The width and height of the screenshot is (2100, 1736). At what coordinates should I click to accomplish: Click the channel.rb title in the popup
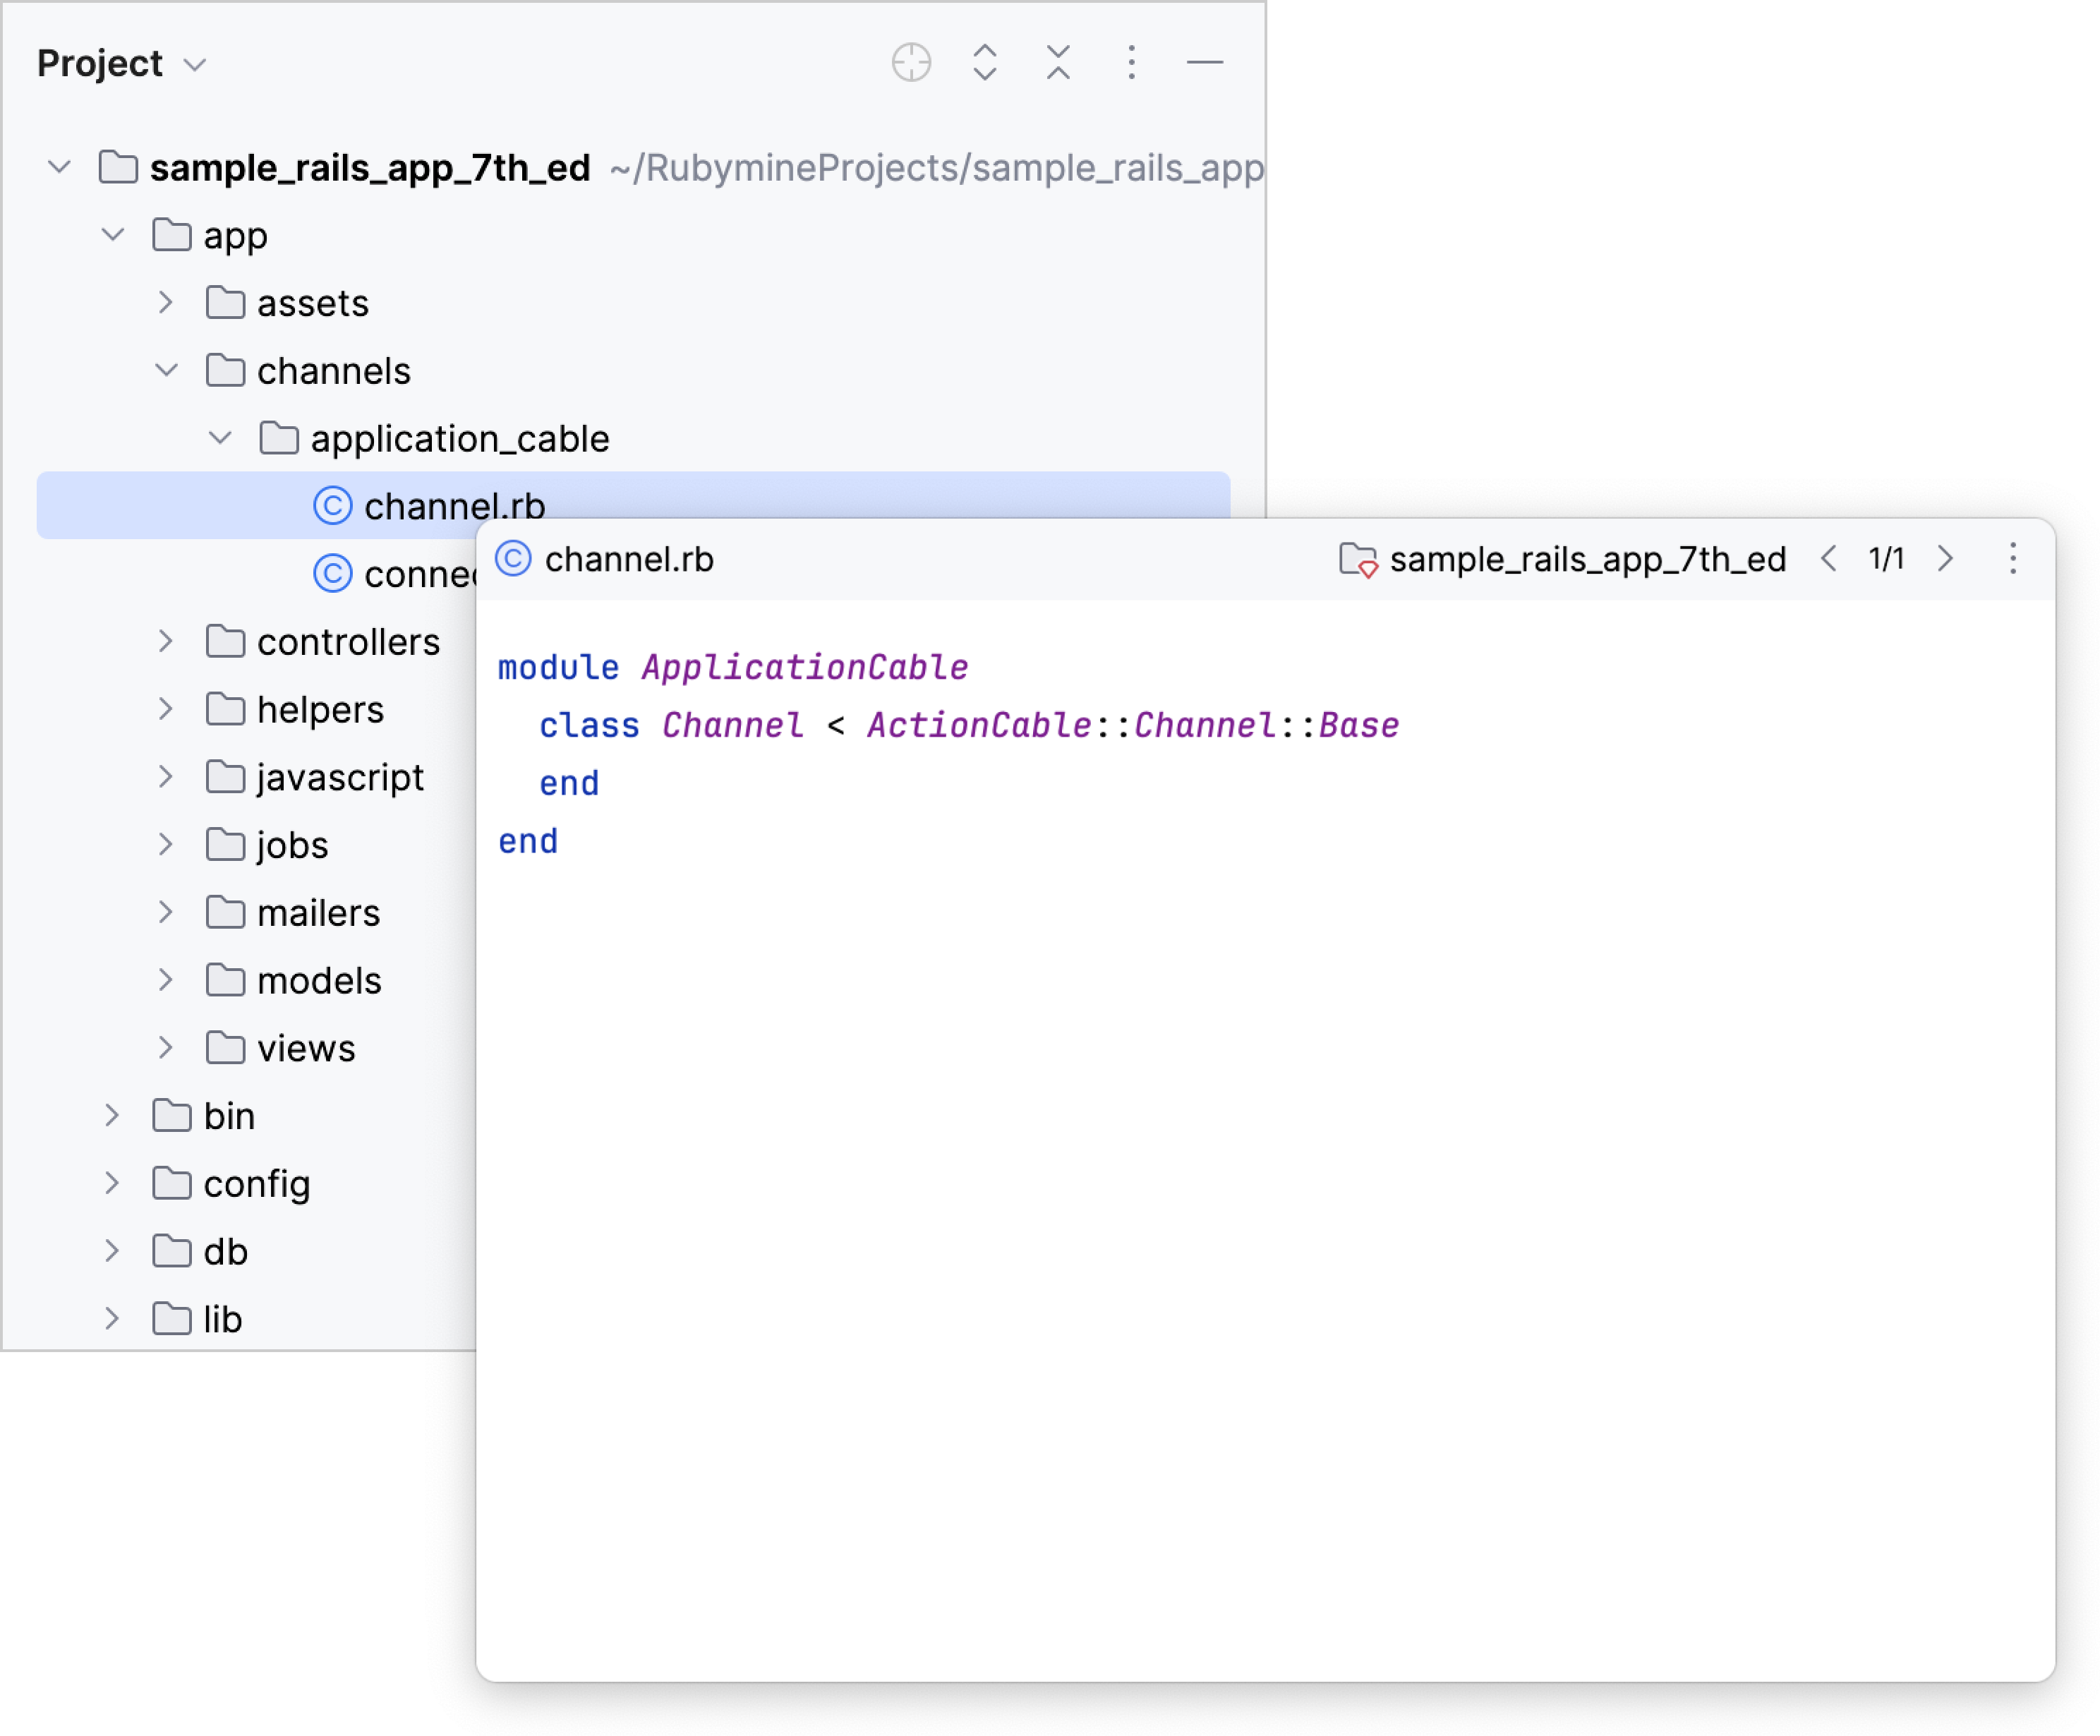[x=628, y=559]
